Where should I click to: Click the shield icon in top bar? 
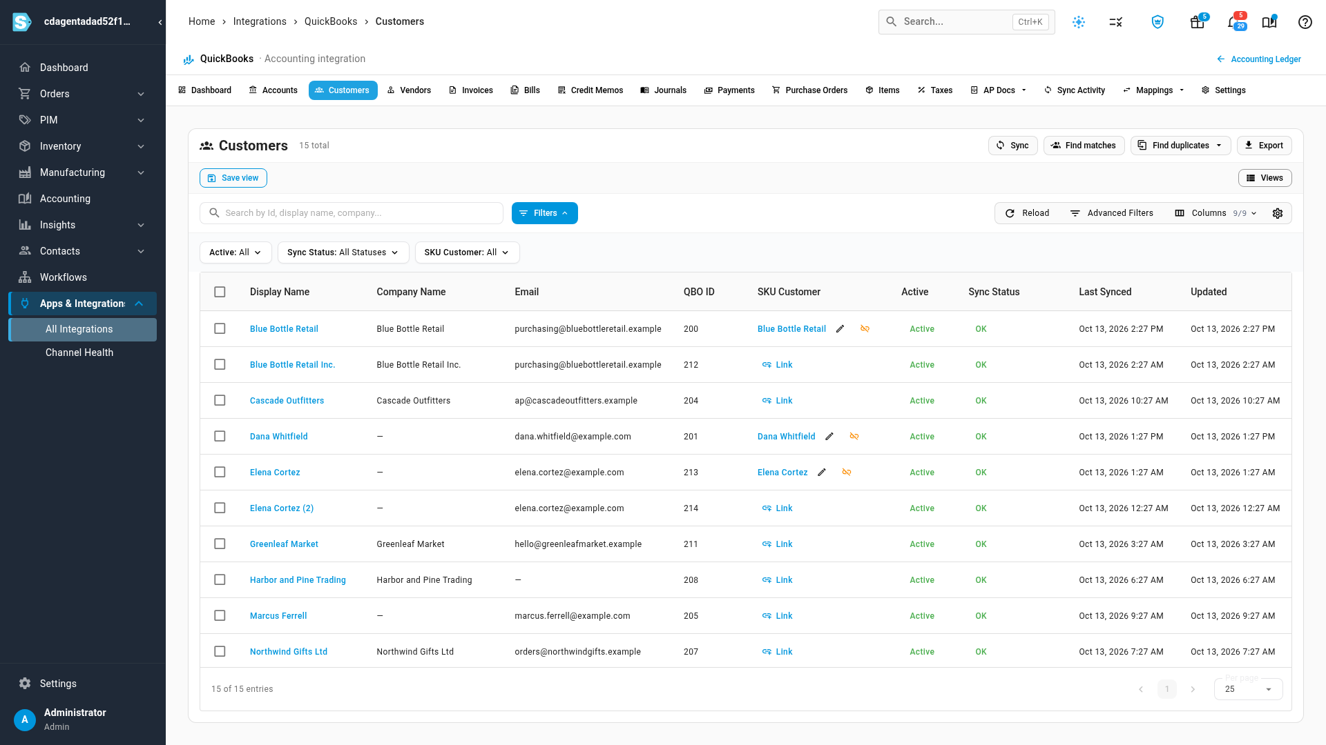click(1157, 22)
